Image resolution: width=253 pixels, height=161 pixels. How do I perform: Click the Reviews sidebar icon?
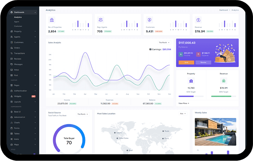click(12, 59)
